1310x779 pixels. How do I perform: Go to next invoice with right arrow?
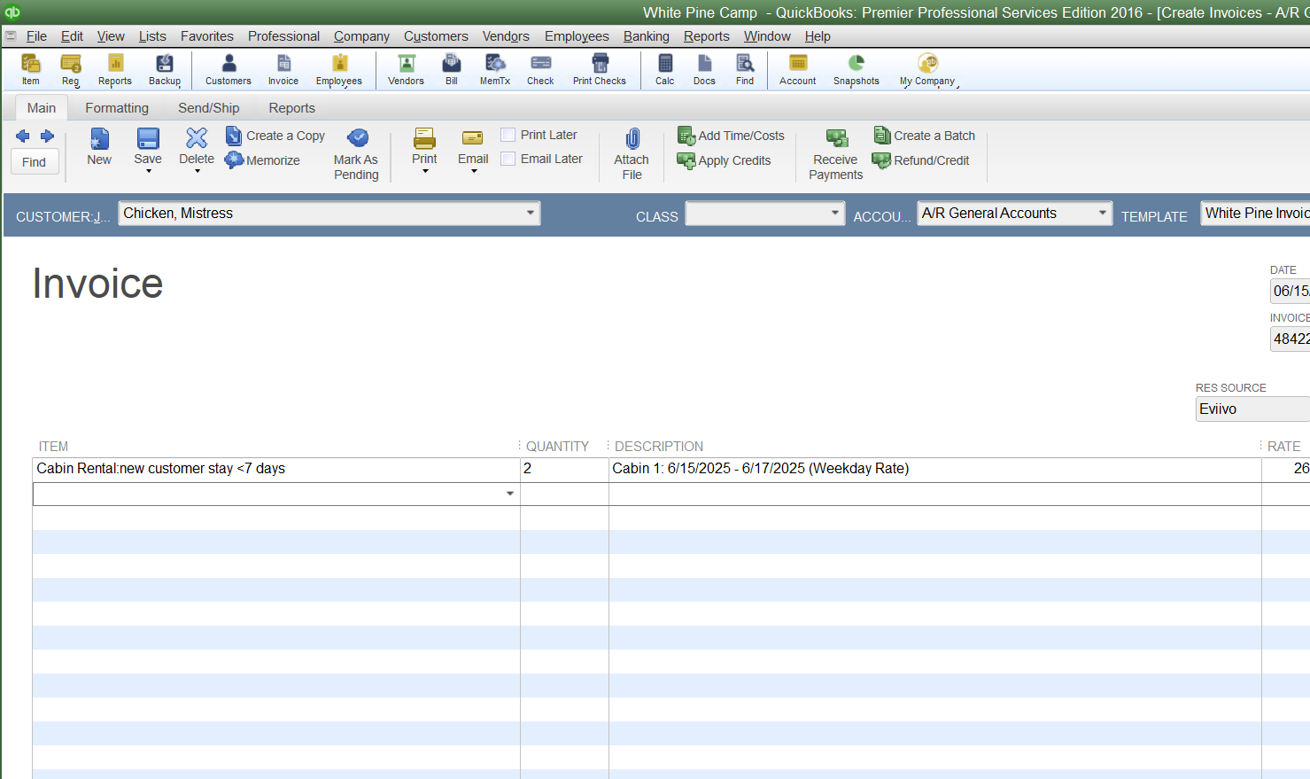(x=47, y=136)
